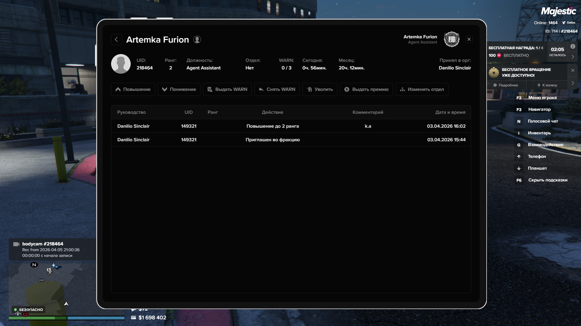Give a bonus via Выдать премию
Viewport: 581px width, 326px height.
(x=366, y=89)
